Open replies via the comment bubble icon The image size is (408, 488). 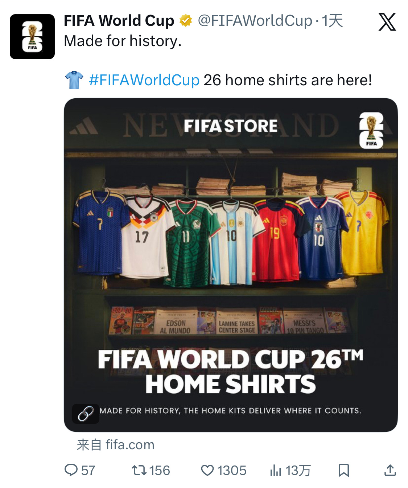click(71, 470)
